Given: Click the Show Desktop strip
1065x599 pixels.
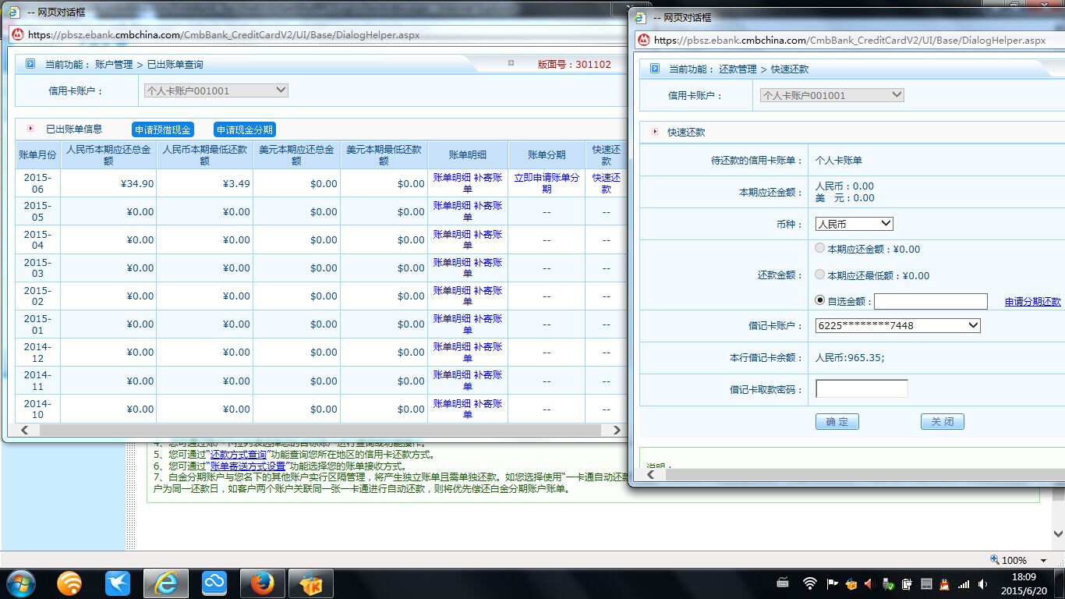Looking at the screenshot, I should point(1060,583).
